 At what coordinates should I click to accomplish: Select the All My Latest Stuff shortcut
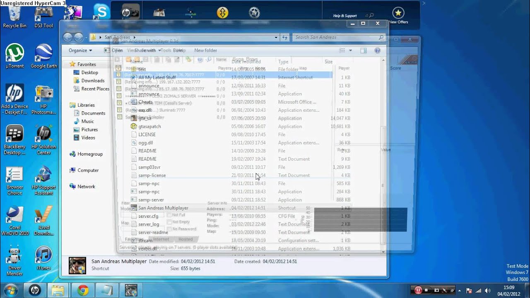coord(157,77)
